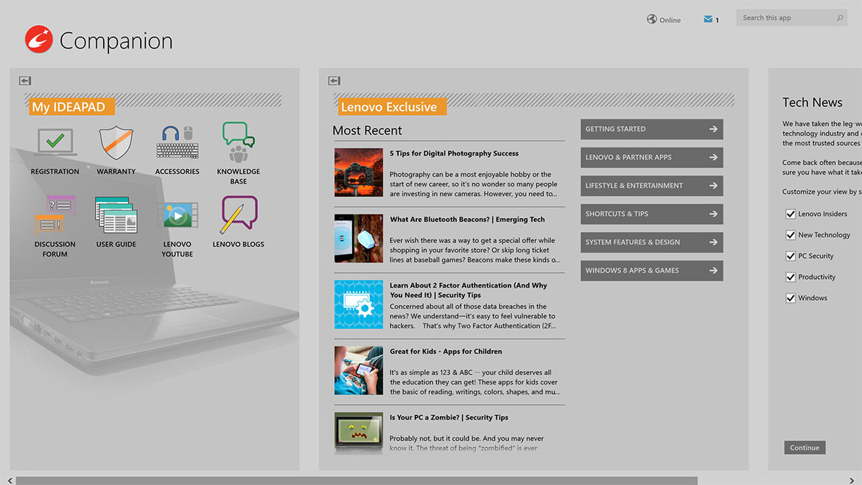Open Windows 8 Apps & Games category
The image size is (862, 485).
651,271
